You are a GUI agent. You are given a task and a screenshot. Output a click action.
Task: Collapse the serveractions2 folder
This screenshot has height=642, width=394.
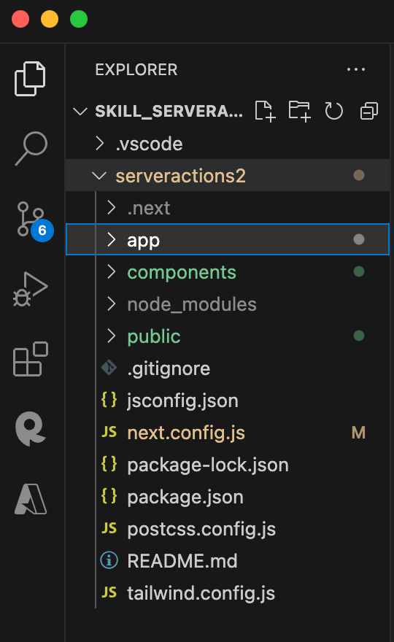(x=228, y=176)
